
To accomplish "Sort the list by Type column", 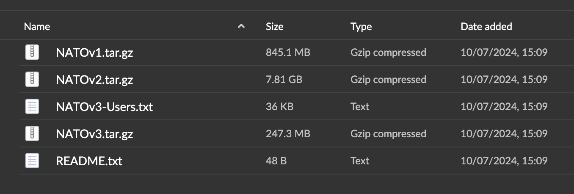I will 361,26.
